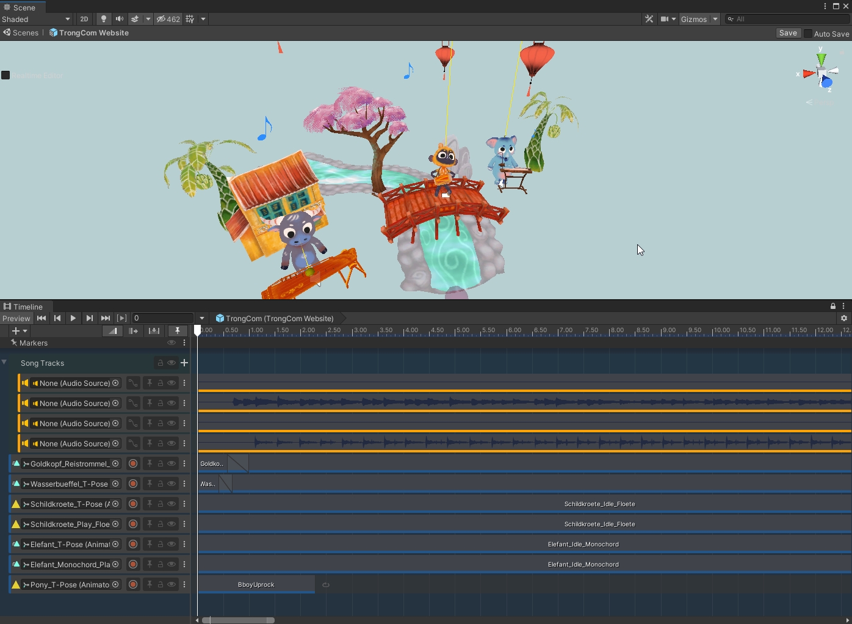
Task: Toggle the Timeline ripple edit mode icon
Action: [x=133, y=331]
